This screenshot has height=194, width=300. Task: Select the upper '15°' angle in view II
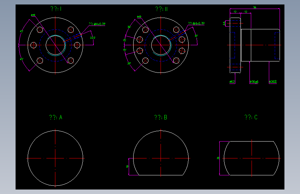[x=125, y=40]
